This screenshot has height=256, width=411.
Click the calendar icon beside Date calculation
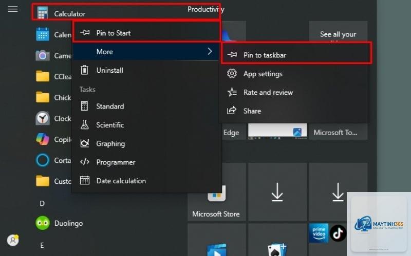(84, 181)
